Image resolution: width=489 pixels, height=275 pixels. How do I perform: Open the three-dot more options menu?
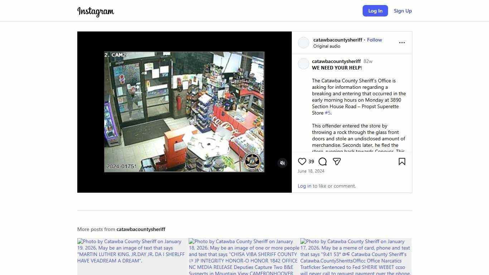(x=402, y=43)
